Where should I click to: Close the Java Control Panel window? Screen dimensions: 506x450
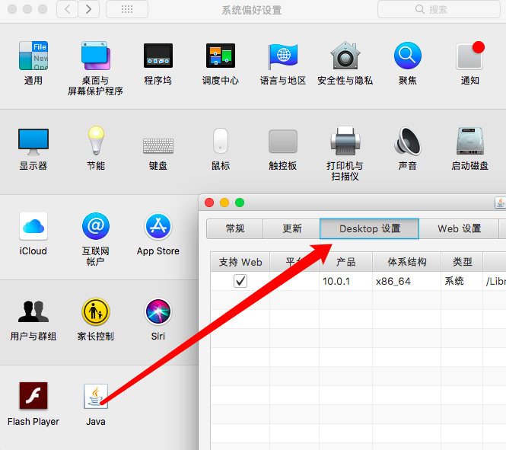click(209, 203)
